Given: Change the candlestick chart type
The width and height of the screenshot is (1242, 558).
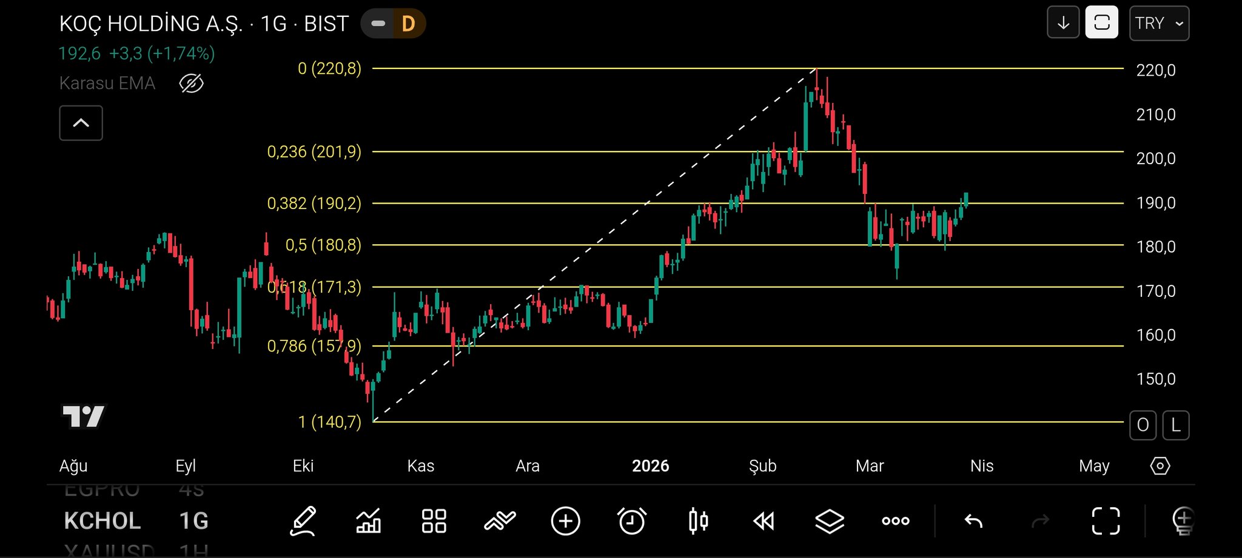Looking at the screenshot, I should click(698, 521).
